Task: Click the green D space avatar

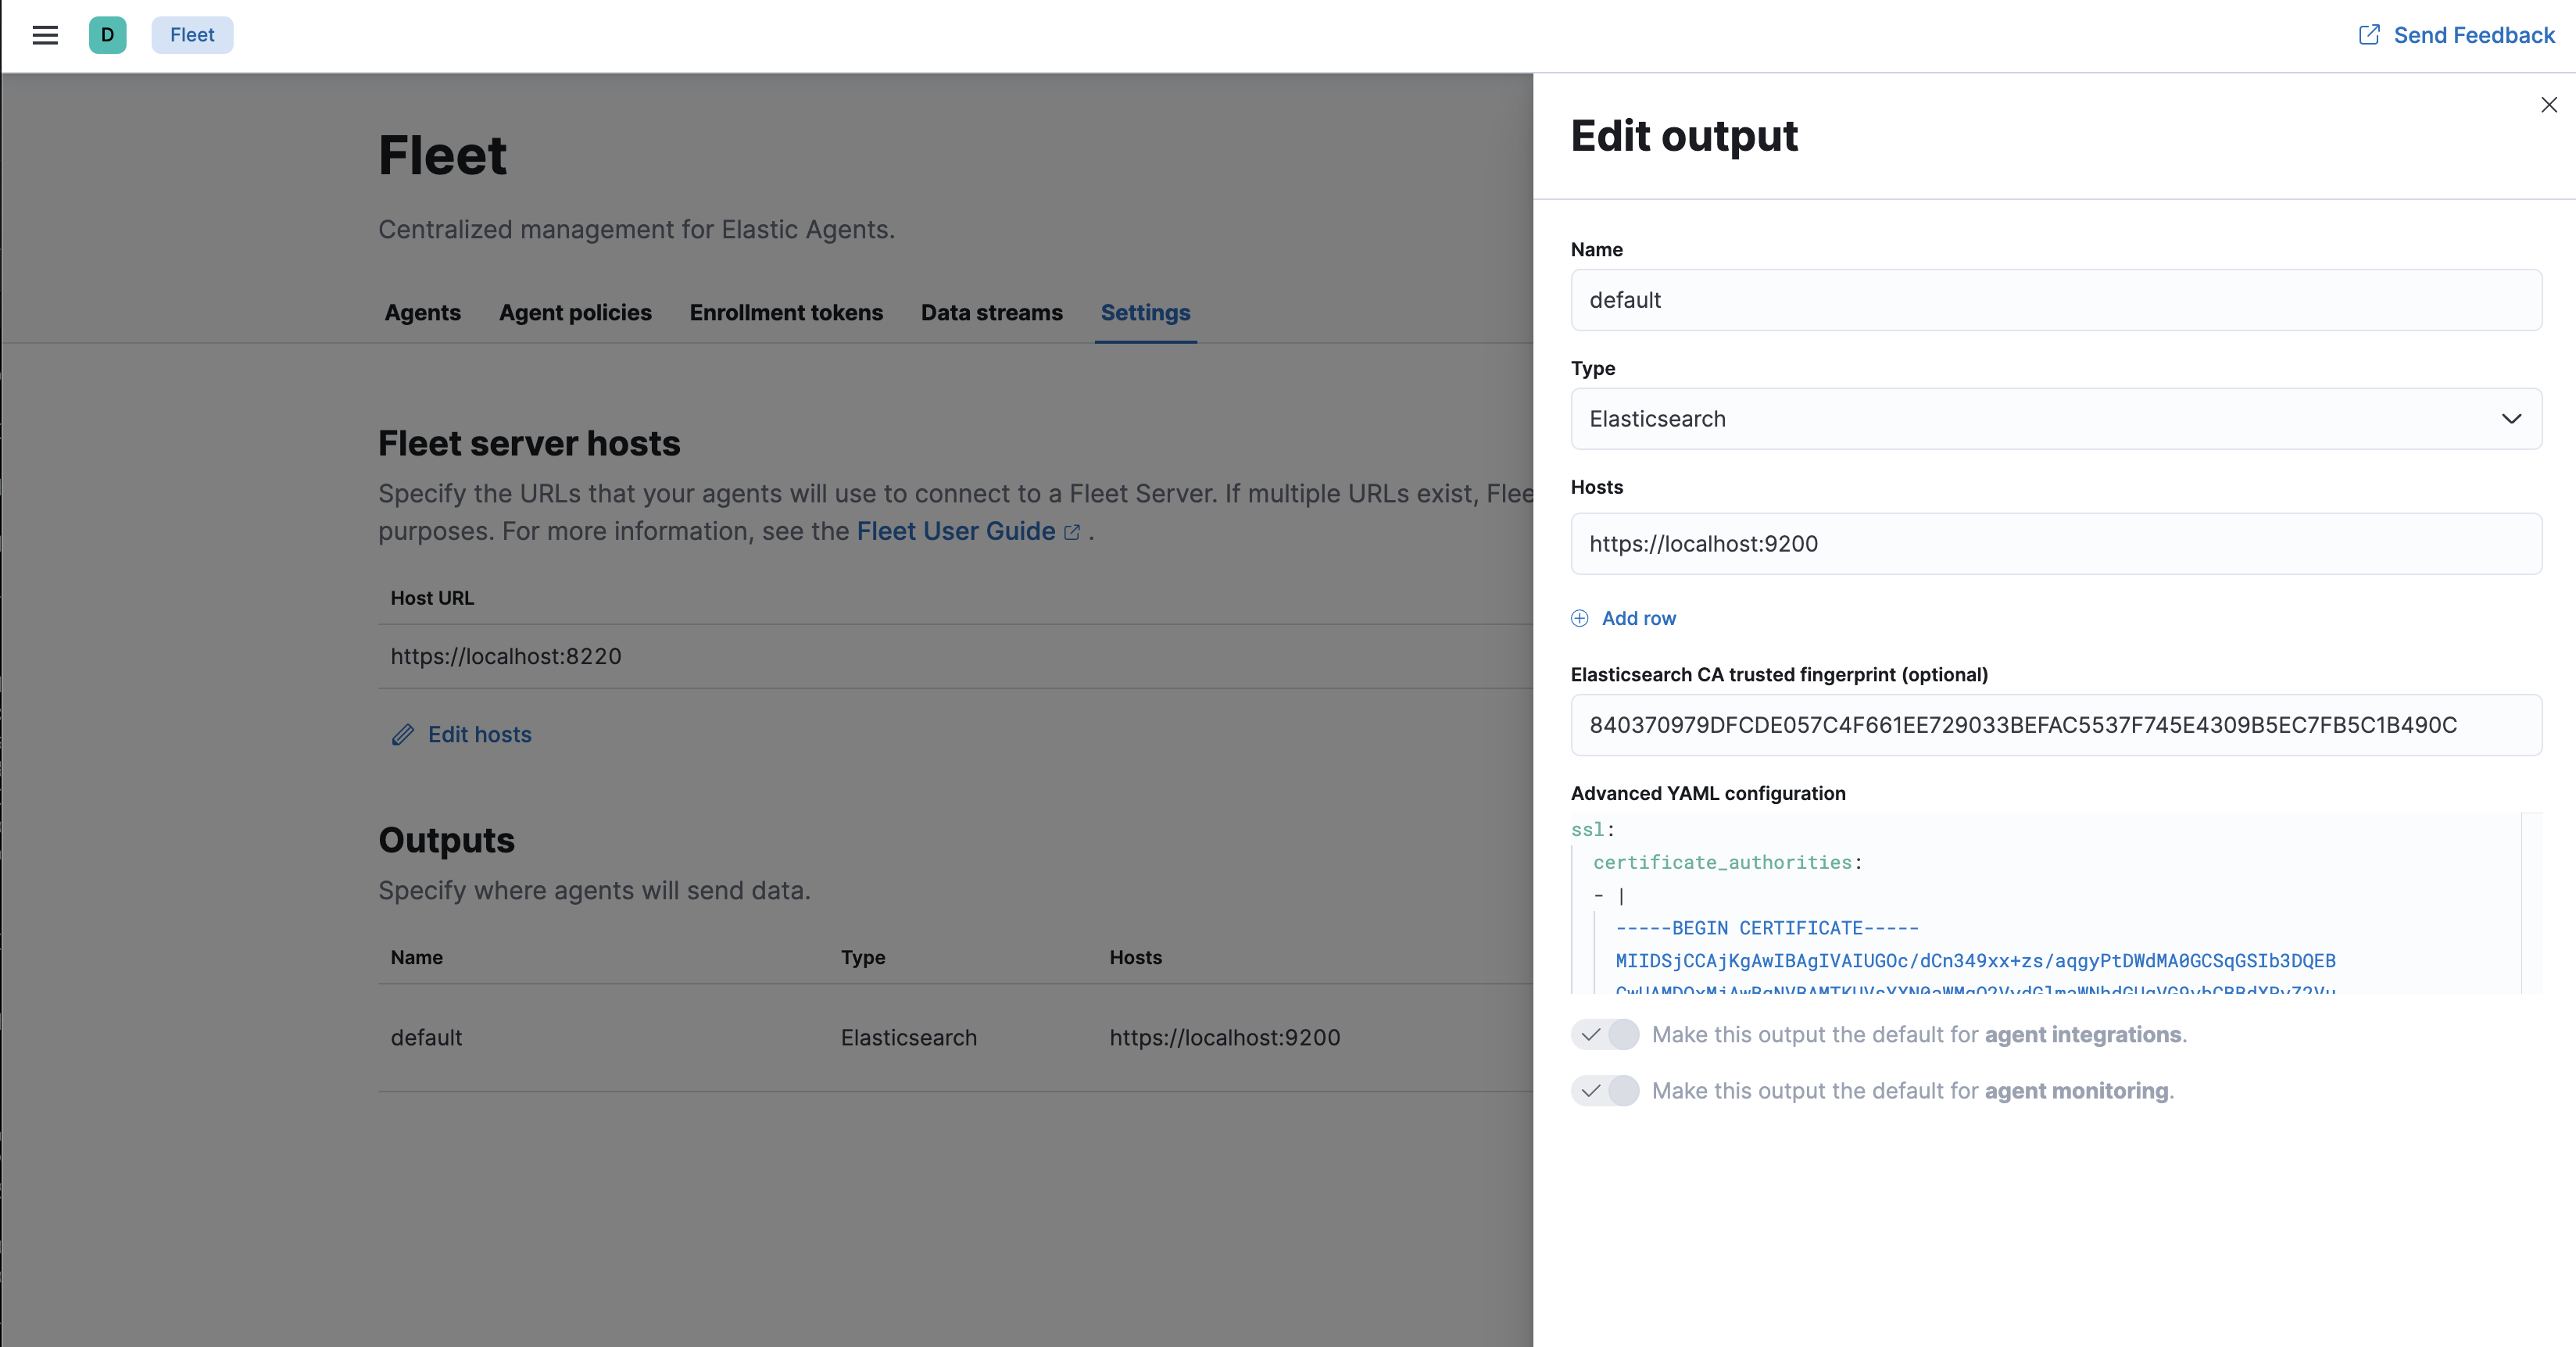Action: coord(107,35)
